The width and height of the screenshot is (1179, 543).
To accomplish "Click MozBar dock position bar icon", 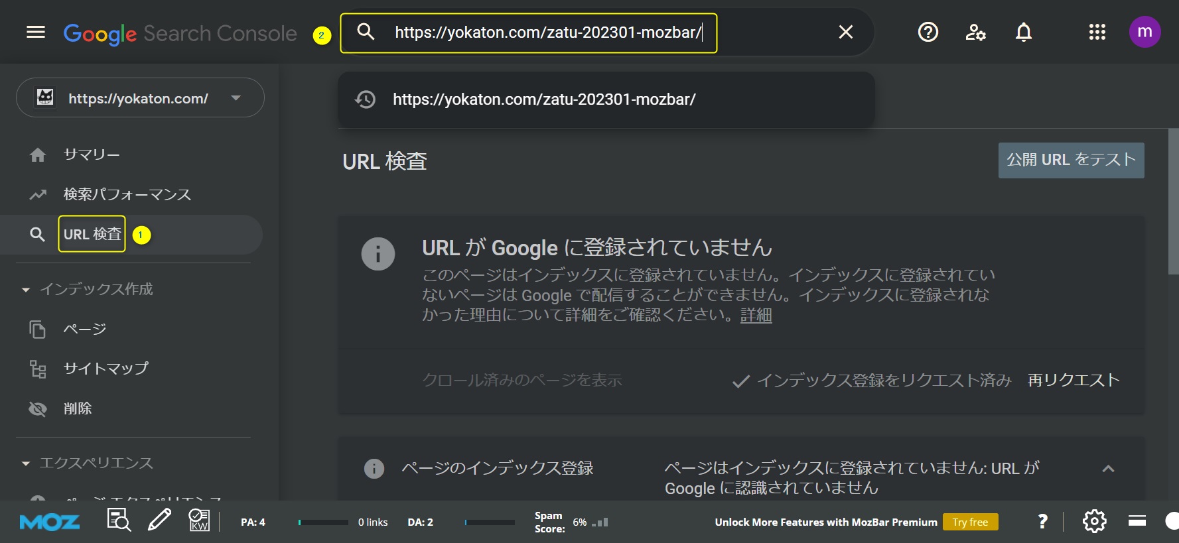I will coord(1137,521).
